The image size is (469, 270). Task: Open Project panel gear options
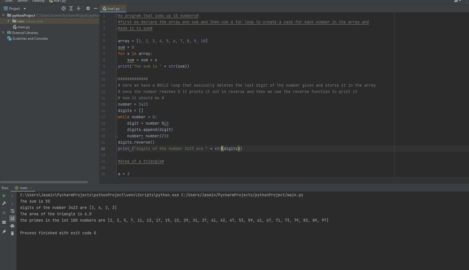coord(88,9)
